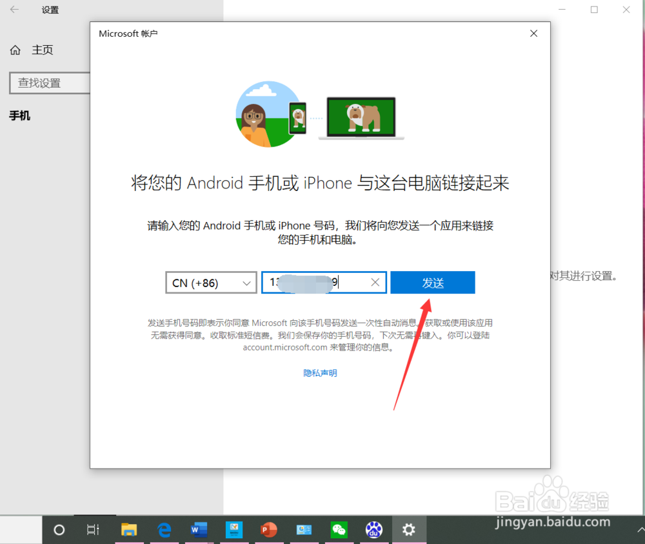Launch Baidu browser from the taskbar

(x=374, y=529)
